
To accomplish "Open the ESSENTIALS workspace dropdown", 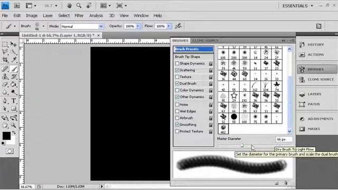I will [298, 6].
